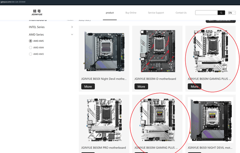Click More under B650I Night Devil
Image resolution: width=240 pixels, height=153 pixels.
point(88,86)
